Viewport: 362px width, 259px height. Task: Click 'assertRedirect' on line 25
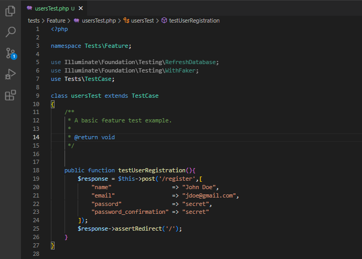click(139, 229)
